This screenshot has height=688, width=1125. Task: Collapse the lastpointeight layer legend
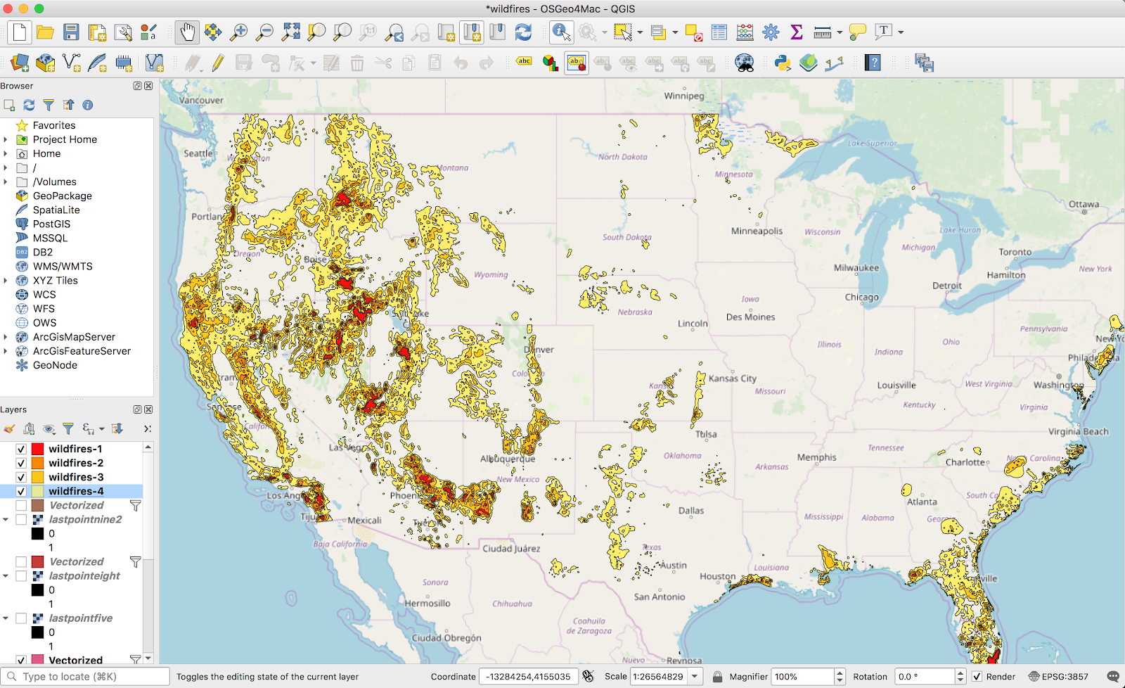[x=6, y=575]
